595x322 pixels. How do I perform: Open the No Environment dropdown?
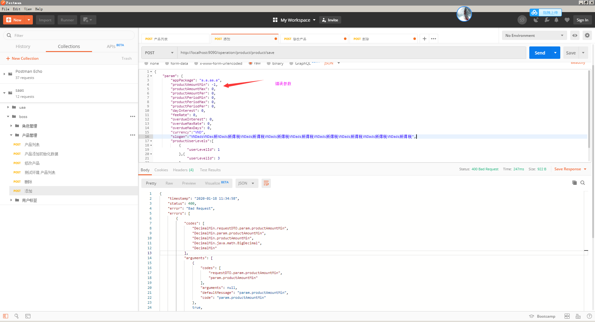pos(534,35)
